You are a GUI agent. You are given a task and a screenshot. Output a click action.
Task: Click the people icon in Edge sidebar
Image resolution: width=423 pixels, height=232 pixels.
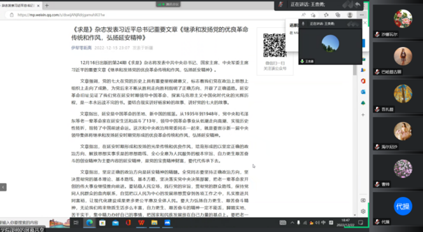pos(363,70)
